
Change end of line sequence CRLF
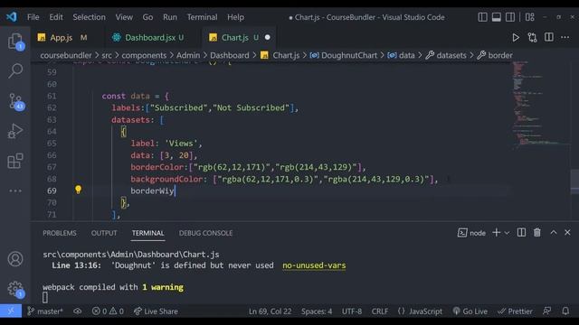(x=380, y=311)
